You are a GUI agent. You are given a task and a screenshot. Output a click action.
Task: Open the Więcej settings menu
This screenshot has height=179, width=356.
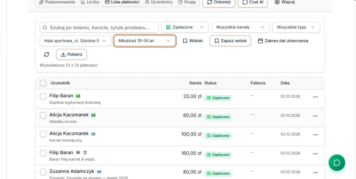coord(285,2)
